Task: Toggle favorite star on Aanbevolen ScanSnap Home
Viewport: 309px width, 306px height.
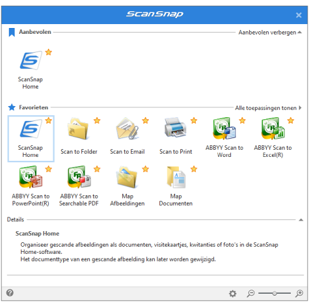Action: tap(49, 52)
